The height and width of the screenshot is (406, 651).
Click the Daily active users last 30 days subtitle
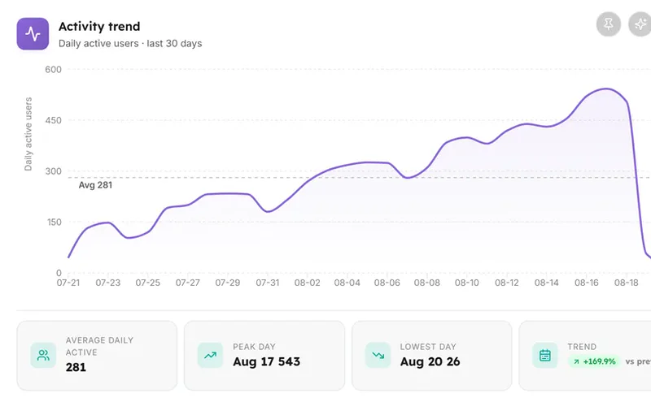[x=130, y=44]
